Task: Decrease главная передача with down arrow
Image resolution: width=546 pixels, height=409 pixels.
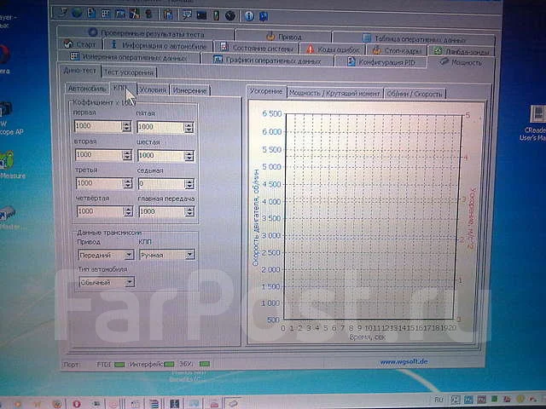Action: [x=189, y=214]
